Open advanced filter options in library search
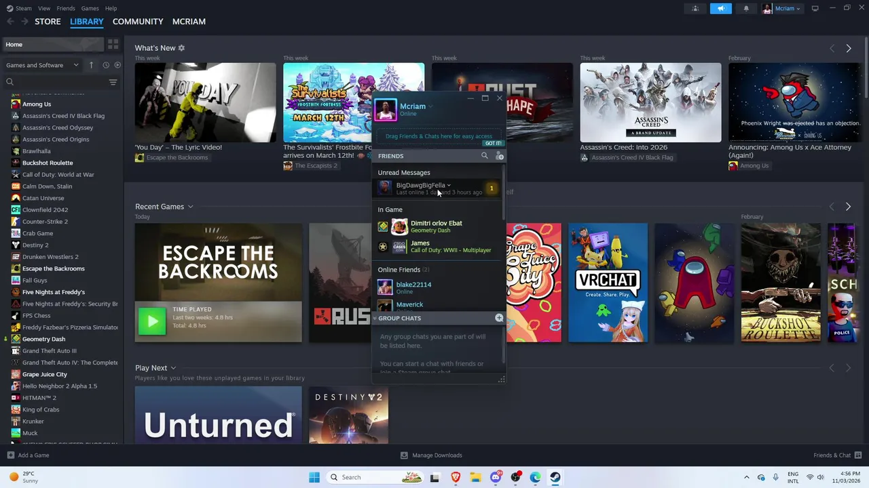Image resolution: width=869 pixels, height=488 pixels. (x=113, y=82)
